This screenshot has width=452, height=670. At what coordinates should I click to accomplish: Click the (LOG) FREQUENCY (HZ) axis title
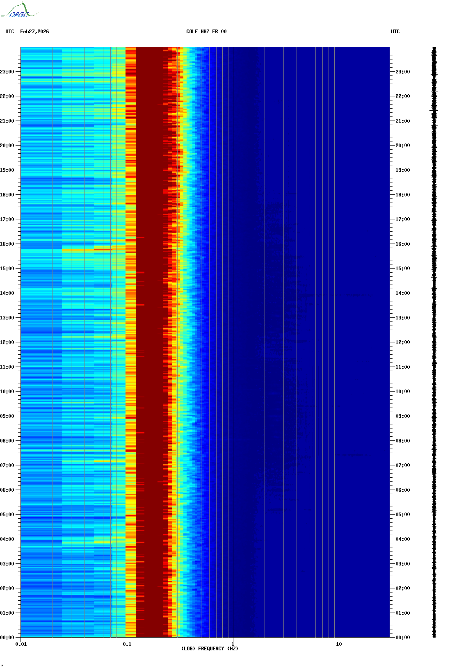coord(210,649)
